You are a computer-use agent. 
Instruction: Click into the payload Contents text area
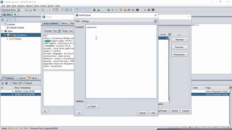pos(121,62)
